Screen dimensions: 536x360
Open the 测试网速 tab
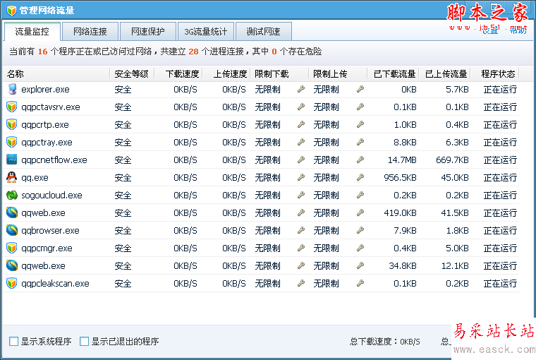(x=264, y=32)
